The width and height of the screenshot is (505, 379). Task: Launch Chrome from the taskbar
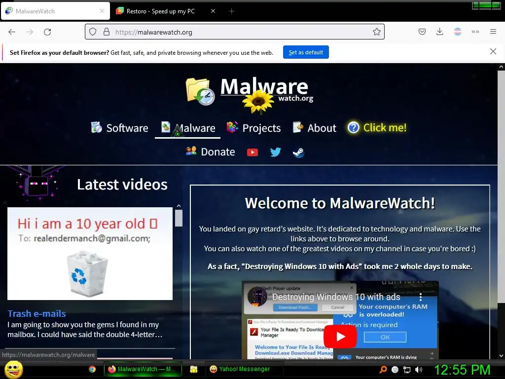tap(92, 369)
